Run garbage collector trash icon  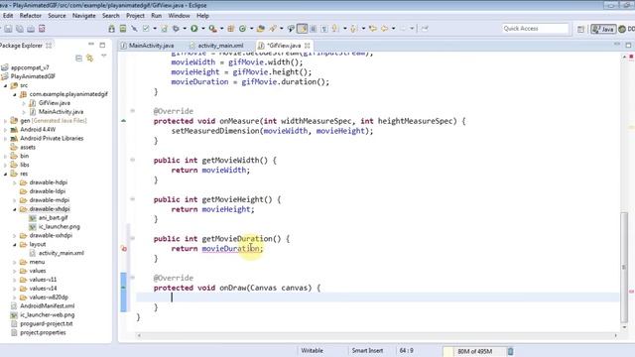(510, 351)
